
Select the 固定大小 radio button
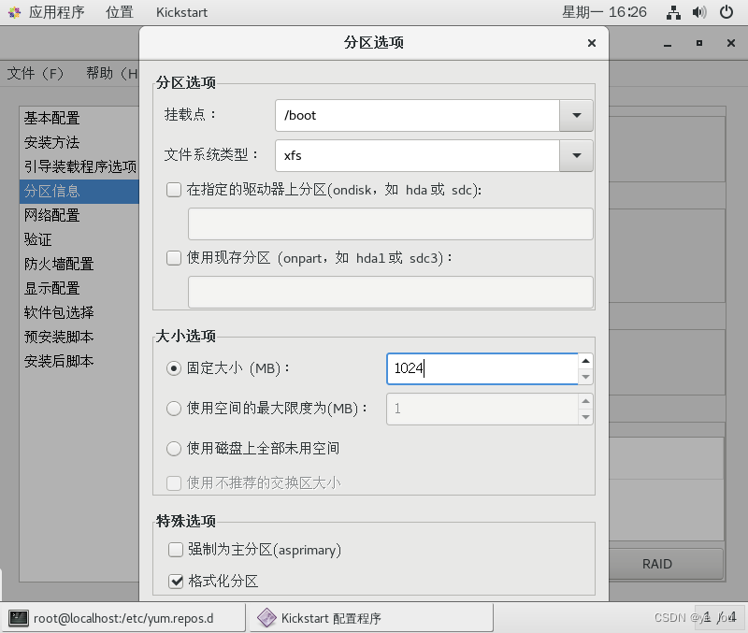pyautogui.click(x=173, y=367)
